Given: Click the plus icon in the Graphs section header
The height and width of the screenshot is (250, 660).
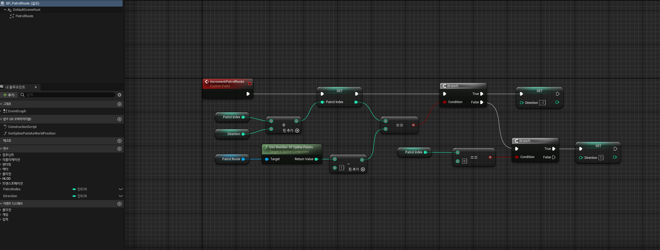Looking at the screenshot, I should (119, 104).
